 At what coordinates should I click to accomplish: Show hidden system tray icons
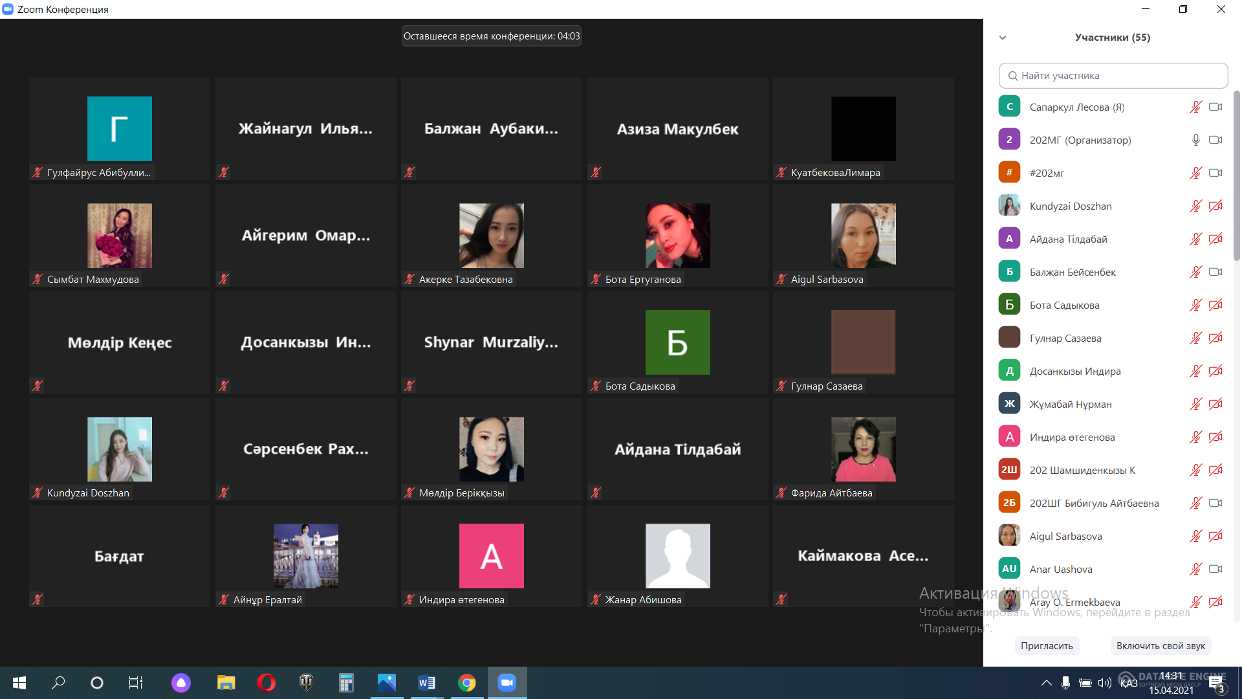pos(1046,683)
